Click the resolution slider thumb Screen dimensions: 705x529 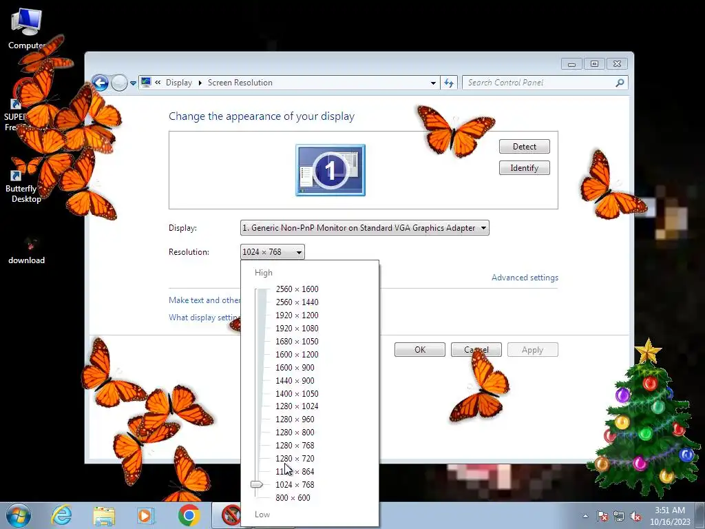[x=257, y=484]
